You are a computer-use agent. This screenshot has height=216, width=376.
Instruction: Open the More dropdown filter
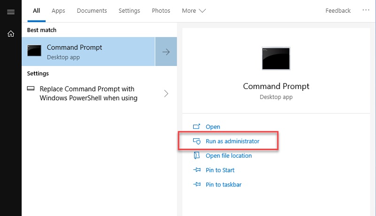194,11
